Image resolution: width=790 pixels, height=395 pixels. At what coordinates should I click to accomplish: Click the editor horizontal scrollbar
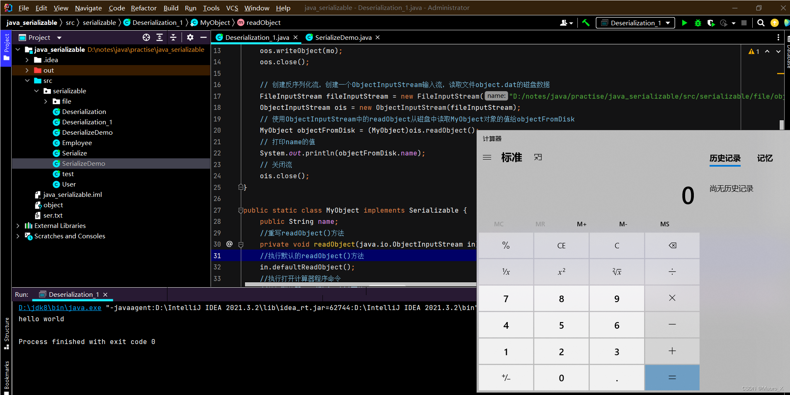(361, 284)
